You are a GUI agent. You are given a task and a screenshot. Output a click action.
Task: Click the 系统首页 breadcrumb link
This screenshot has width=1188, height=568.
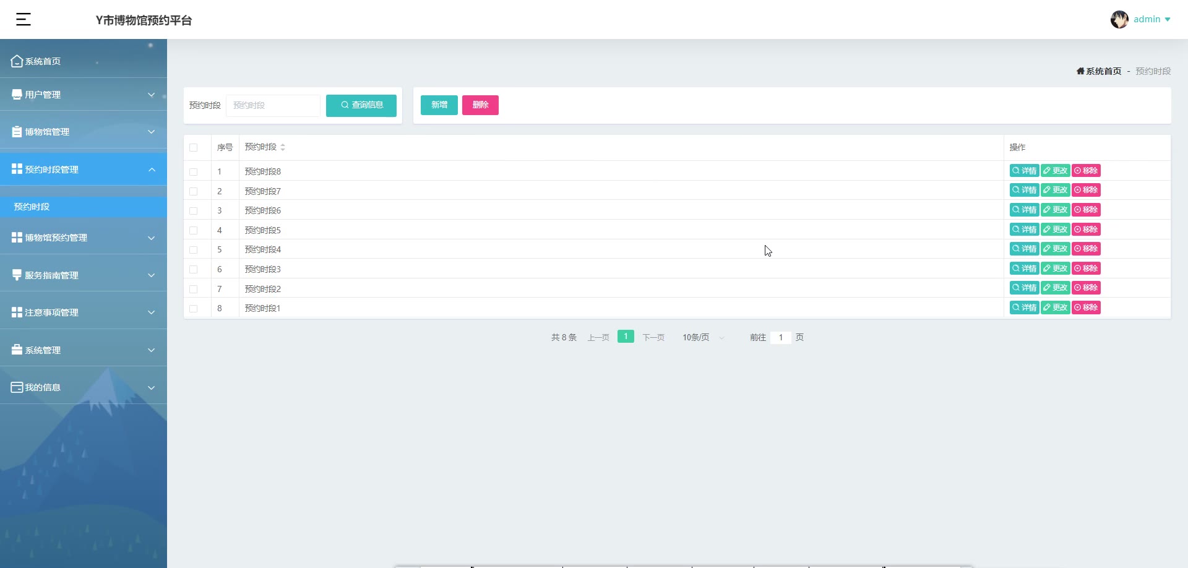pyautogui.click(x=1103, y=71)
